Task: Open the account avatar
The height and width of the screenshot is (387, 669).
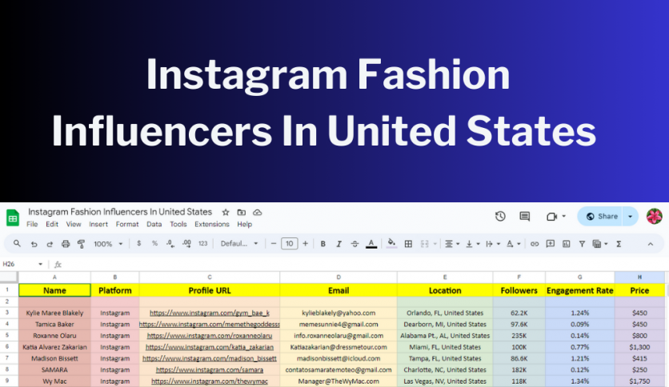Action: [x=654, y=217]
